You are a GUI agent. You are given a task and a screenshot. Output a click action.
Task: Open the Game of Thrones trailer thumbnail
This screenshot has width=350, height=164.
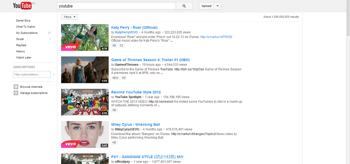85,70
